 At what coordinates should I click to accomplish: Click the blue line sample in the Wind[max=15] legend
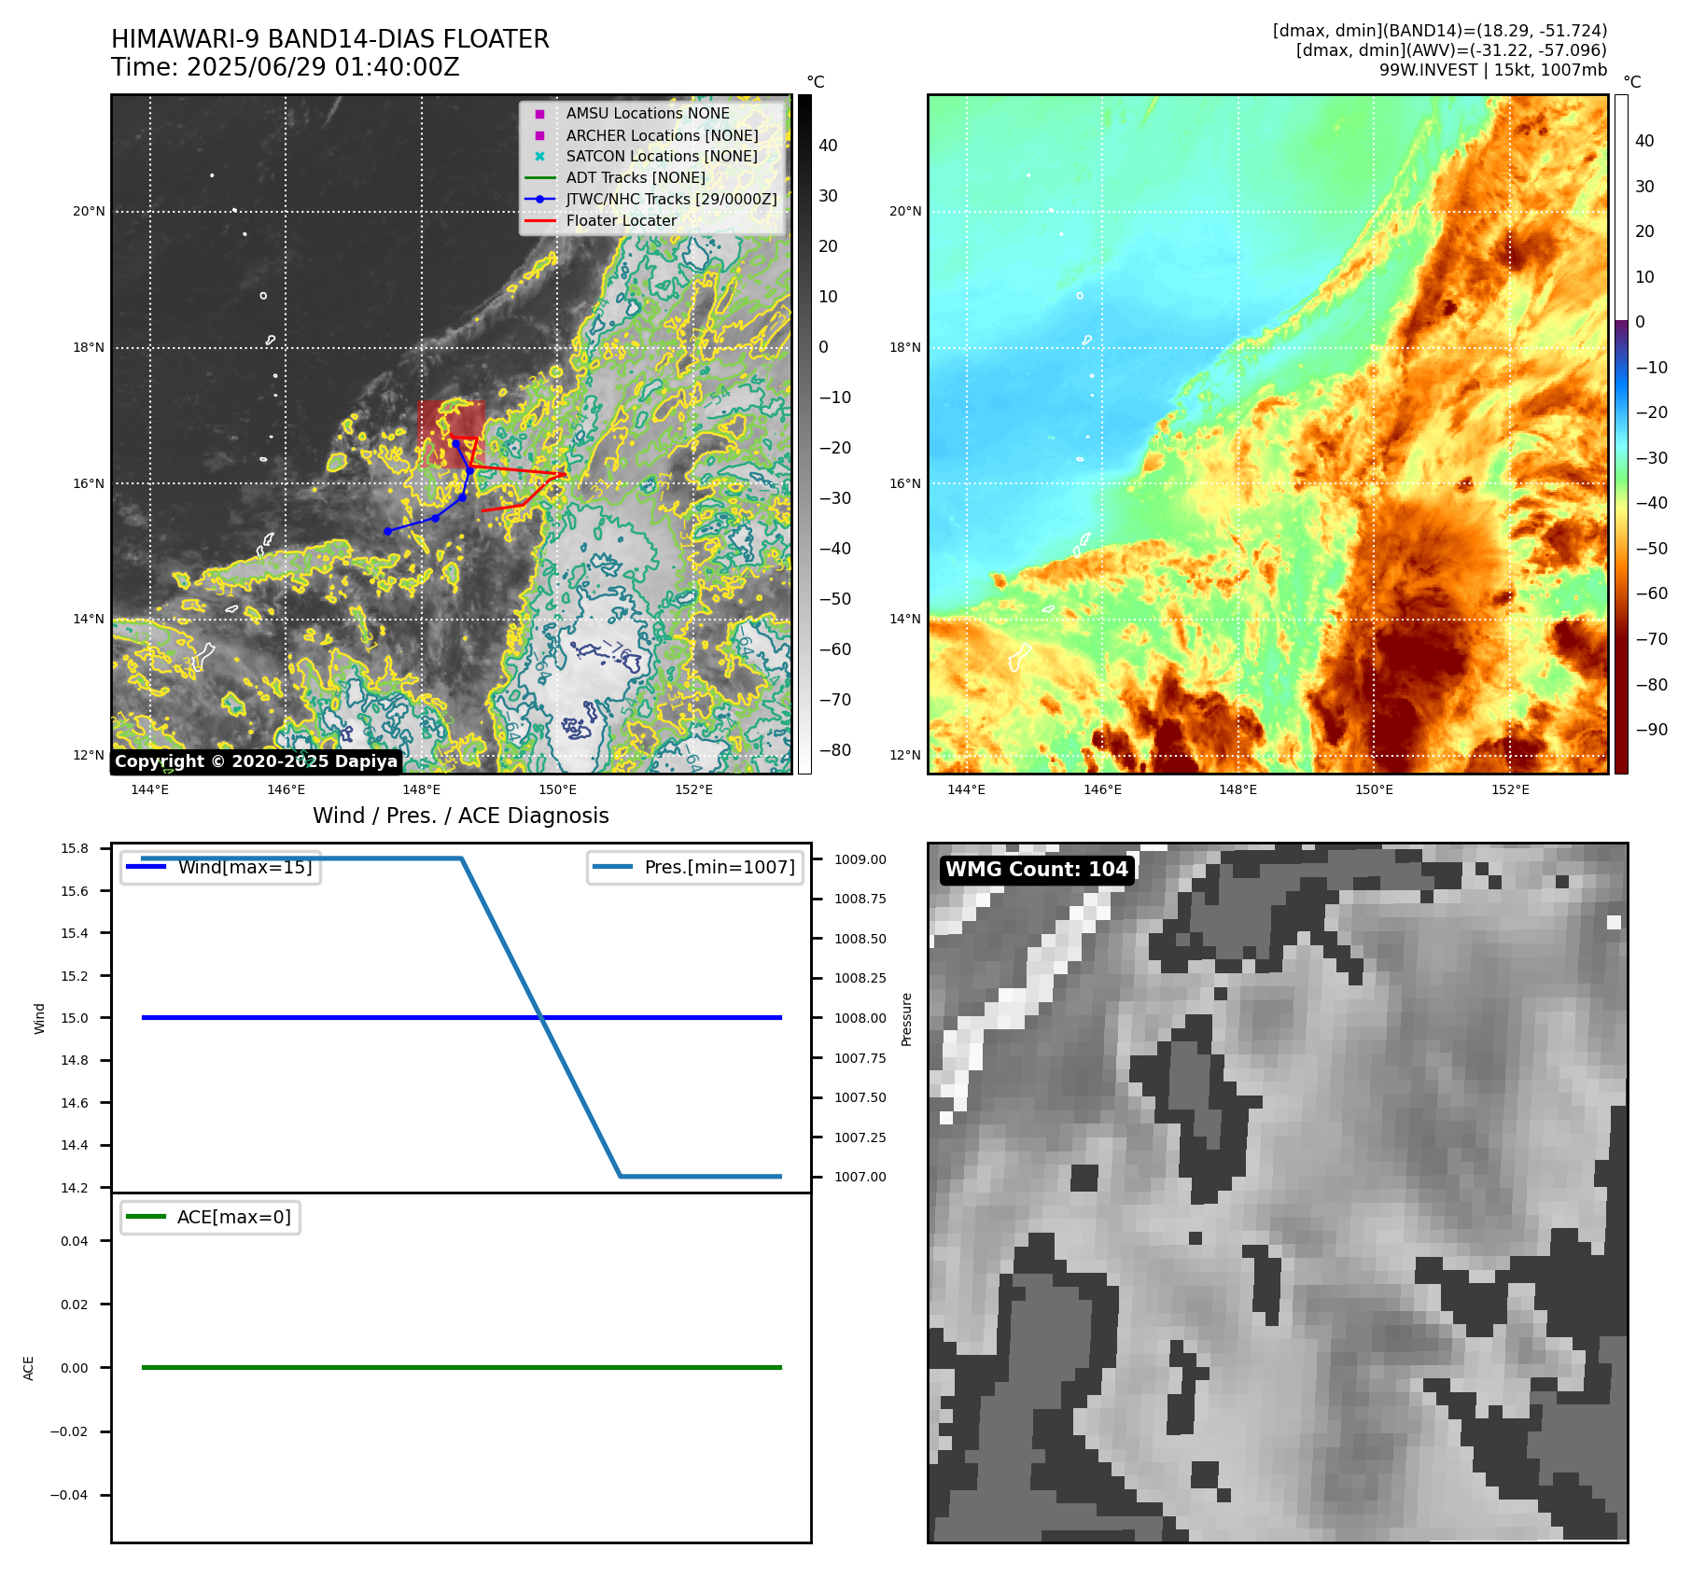[146, 867]
